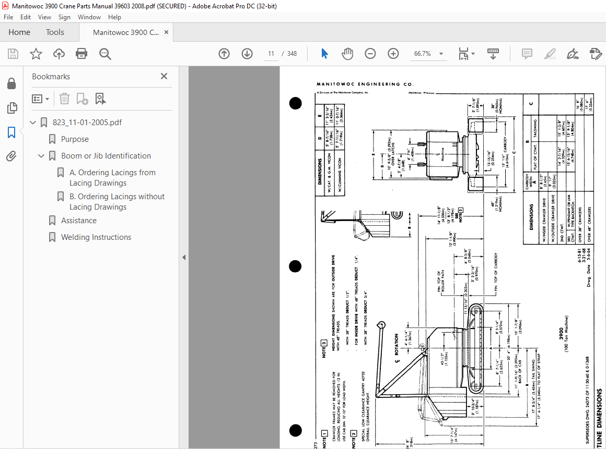Image resolution: width=606 pixels, height=449 pixels.
Task: Collapse Boom or Jib Identification bookmark
Action: coord(41,156)
